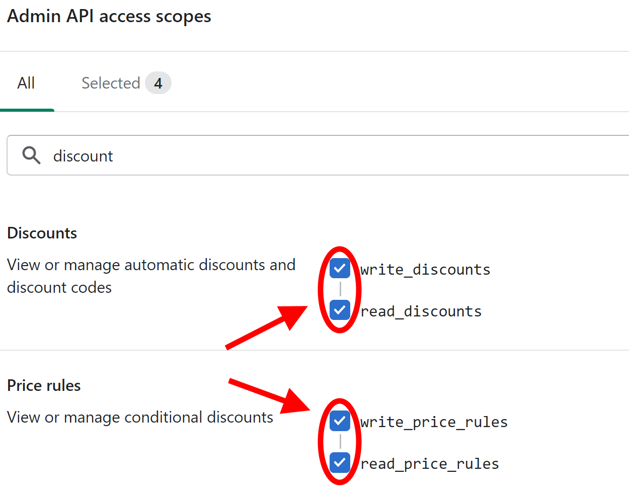Image resolution: width=629 pixels, height=491 pixels.
Task: Click the Admin API access scopes title
Action: click(x=109, y=16)
